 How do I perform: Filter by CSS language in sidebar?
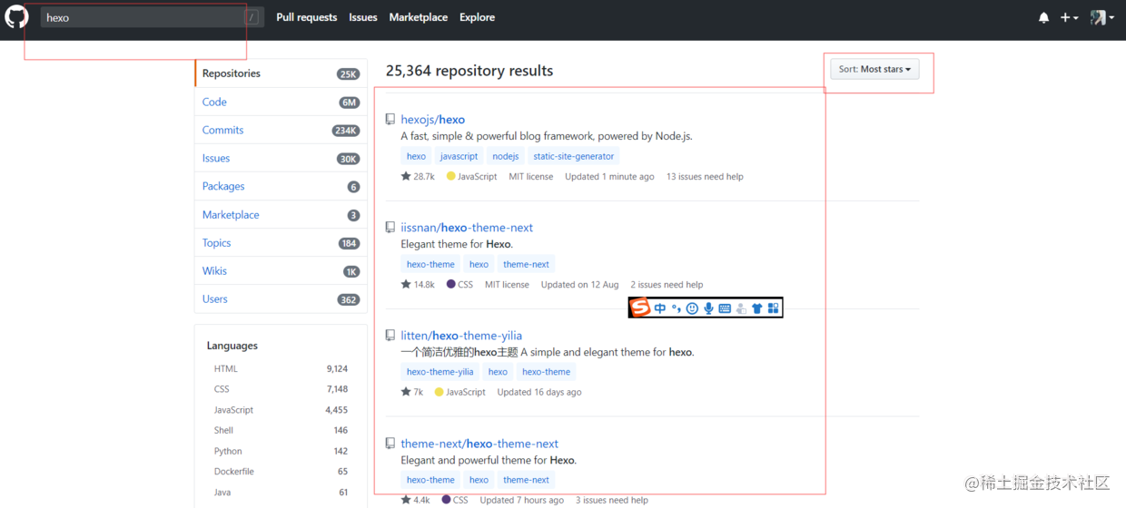click(281, 389)
